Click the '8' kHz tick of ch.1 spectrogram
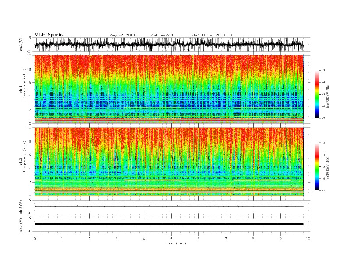The width and height of the screenshot is (347, 268). [31, 69]
